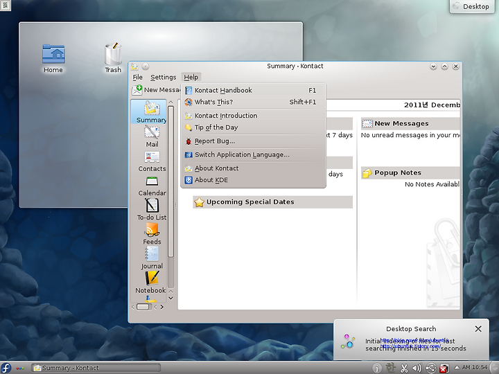The image size is (499, 374).
Task: Click the Kontact titlebar pin button
Action: pos(145,66)
